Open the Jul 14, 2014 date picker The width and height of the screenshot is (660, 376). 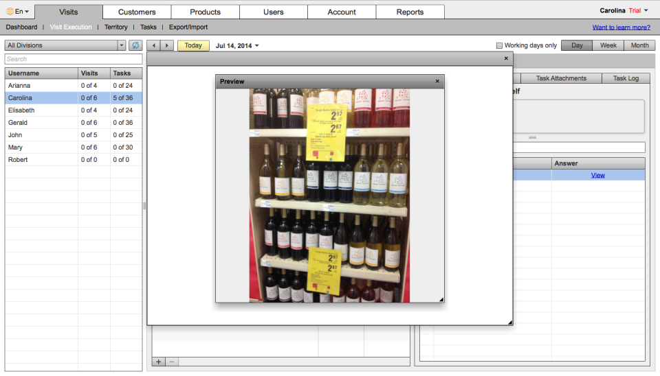237,45
